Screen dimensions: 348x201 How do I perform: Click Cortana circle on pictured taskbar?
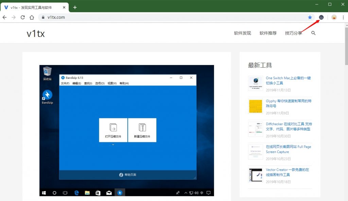[54, 193]
